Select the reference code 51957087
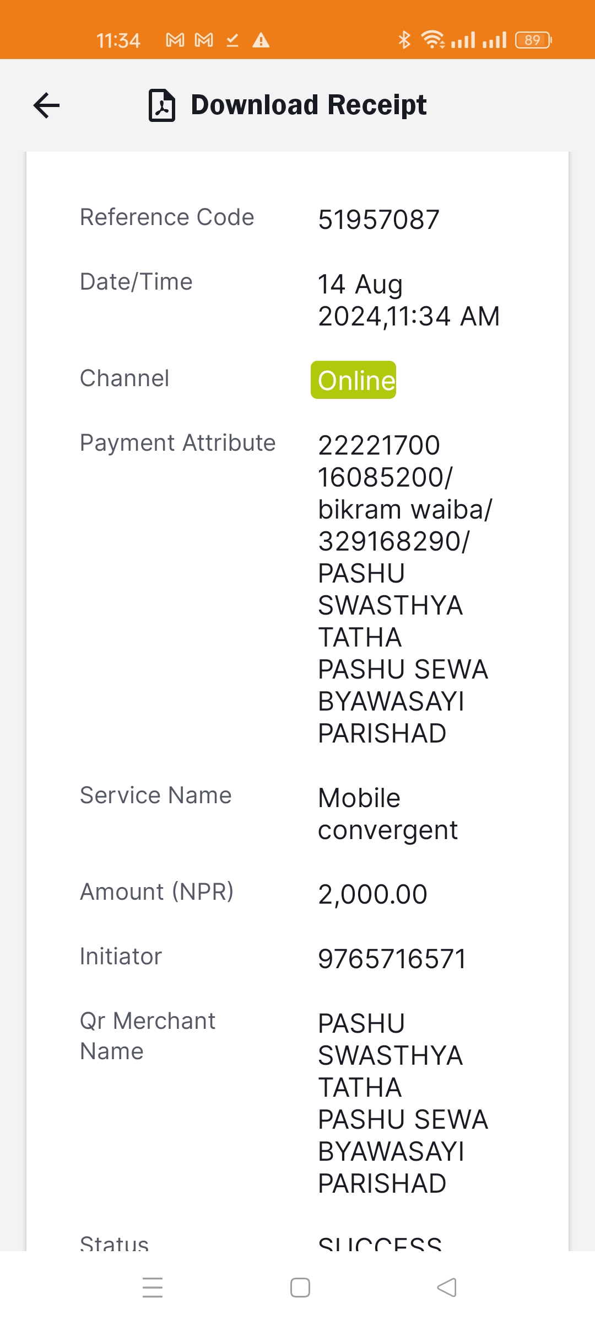This screenshot has width=595, height=1324. point(379,220)
